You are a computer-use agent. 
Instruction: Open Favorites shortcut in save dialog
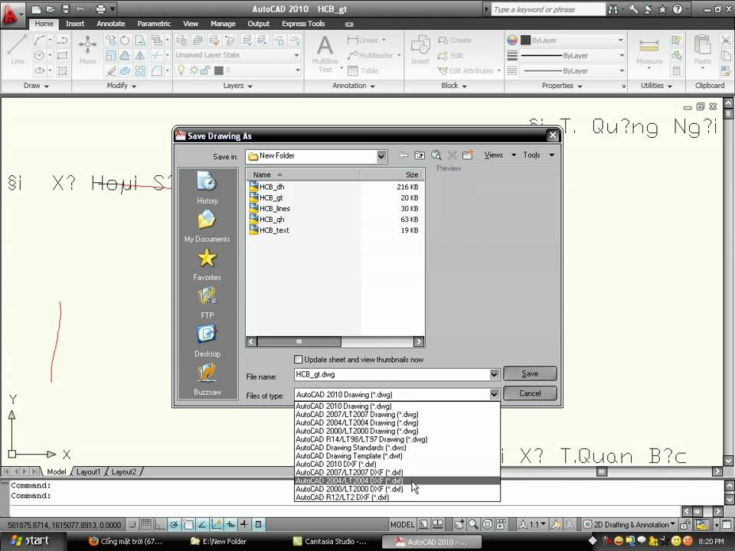[207, 264]
